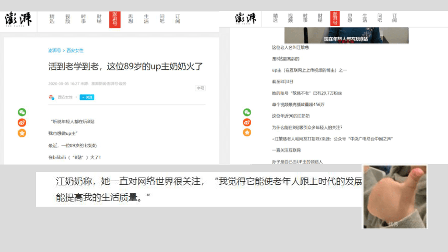Click the 2020-08-05 publish date line

click(x=87, y=84)
